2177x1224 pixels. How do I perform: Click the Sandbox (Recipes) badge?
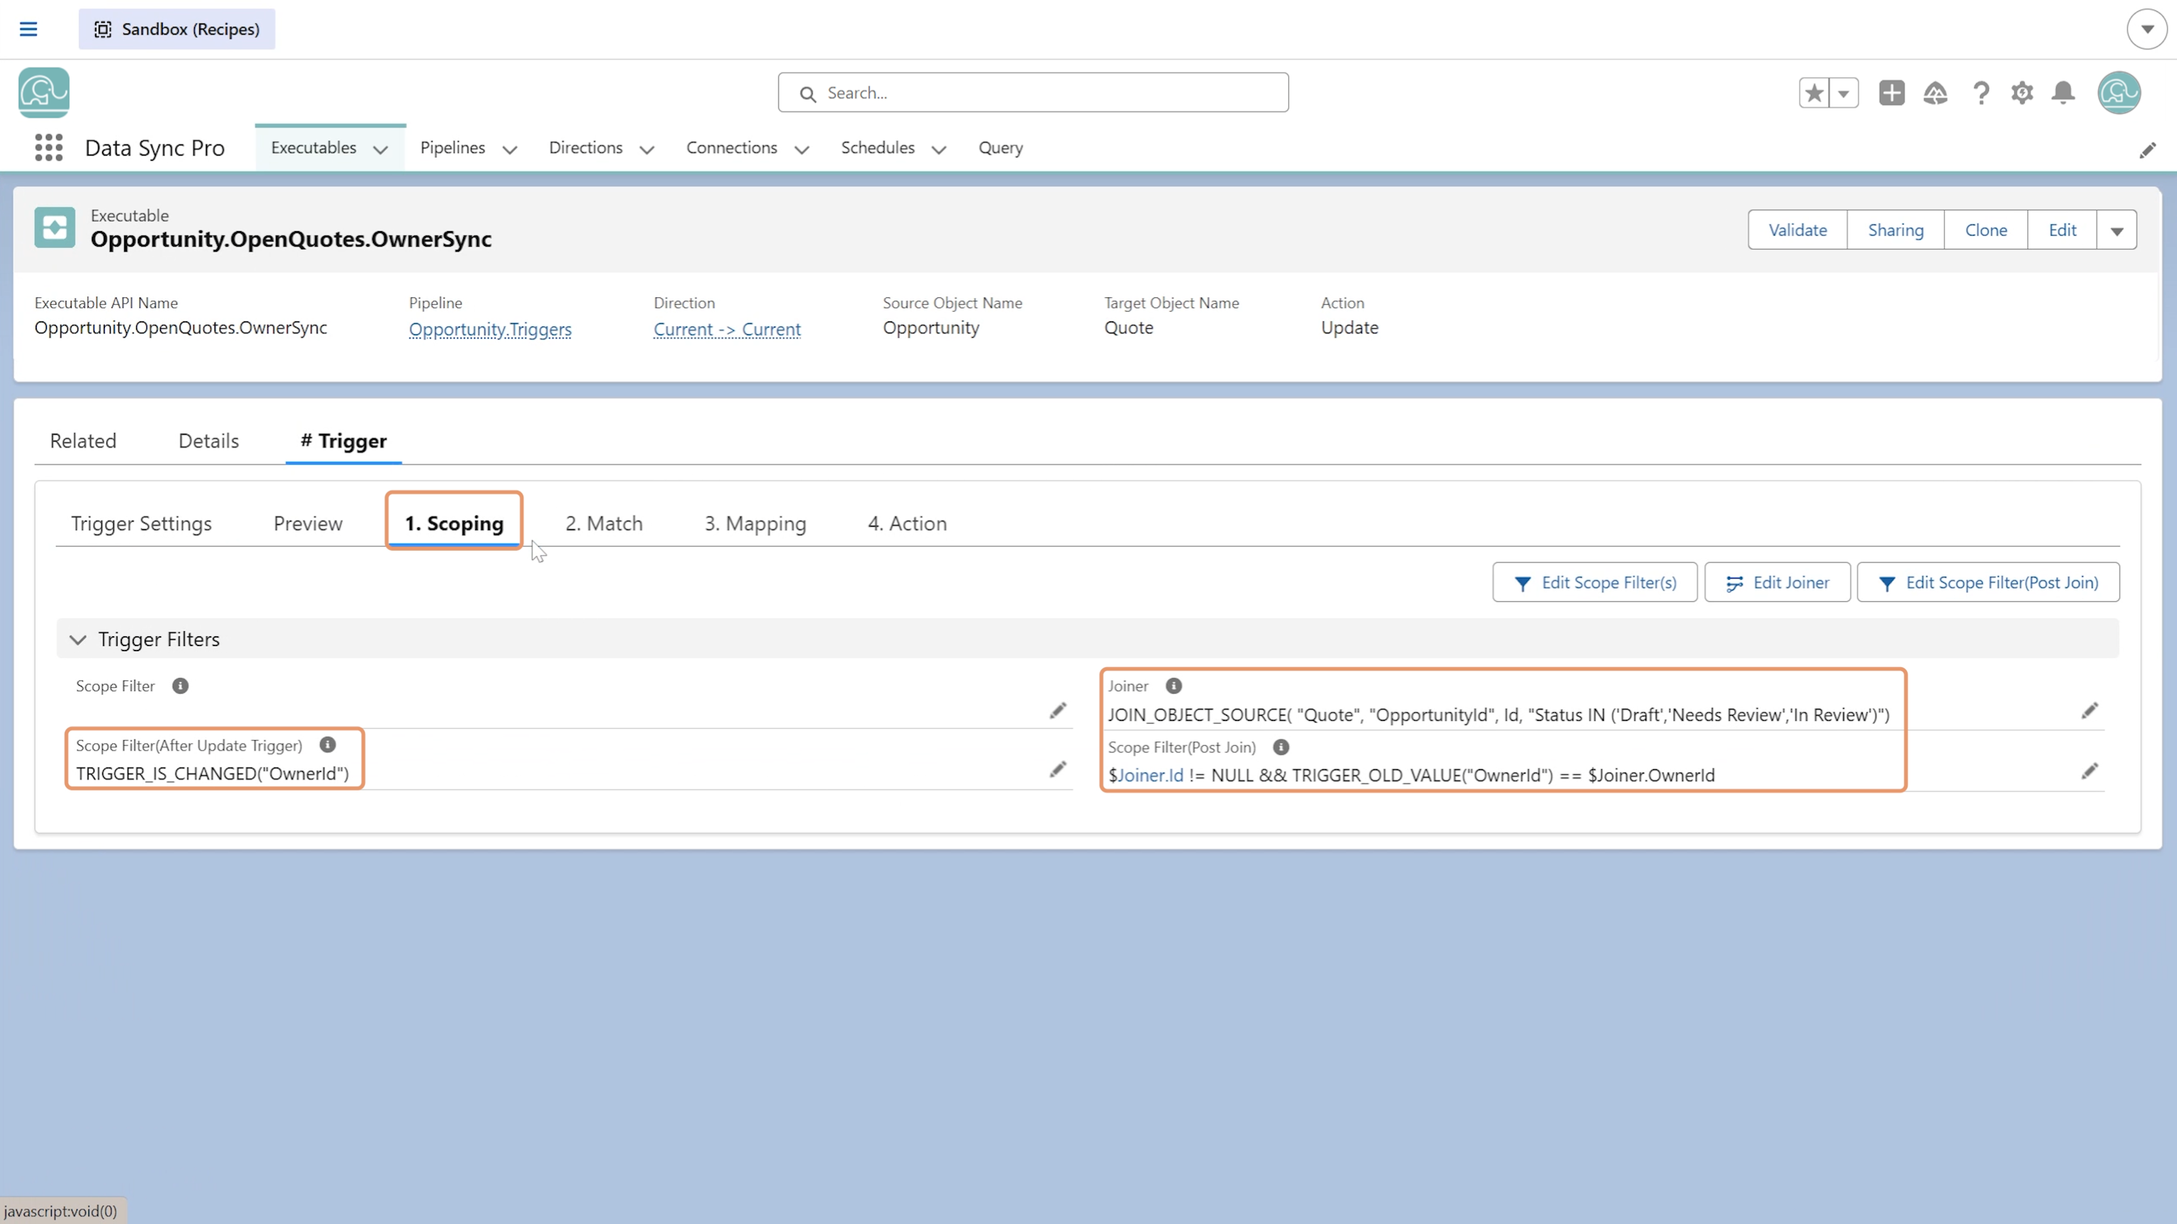177,29
